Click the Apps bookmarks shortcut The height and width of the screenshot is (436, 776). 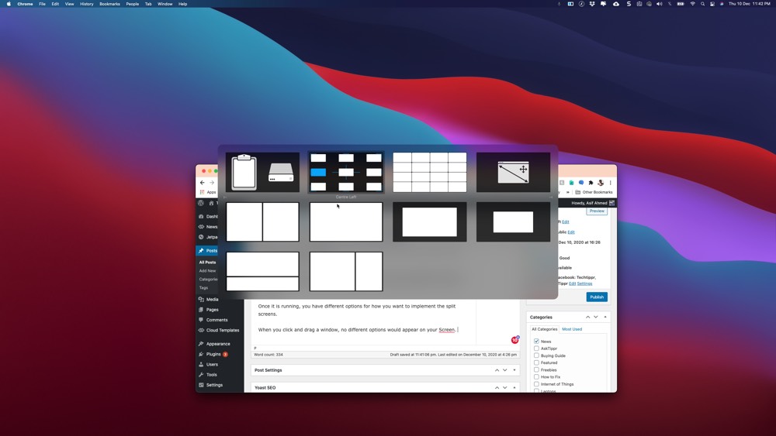tap(208, 192)
